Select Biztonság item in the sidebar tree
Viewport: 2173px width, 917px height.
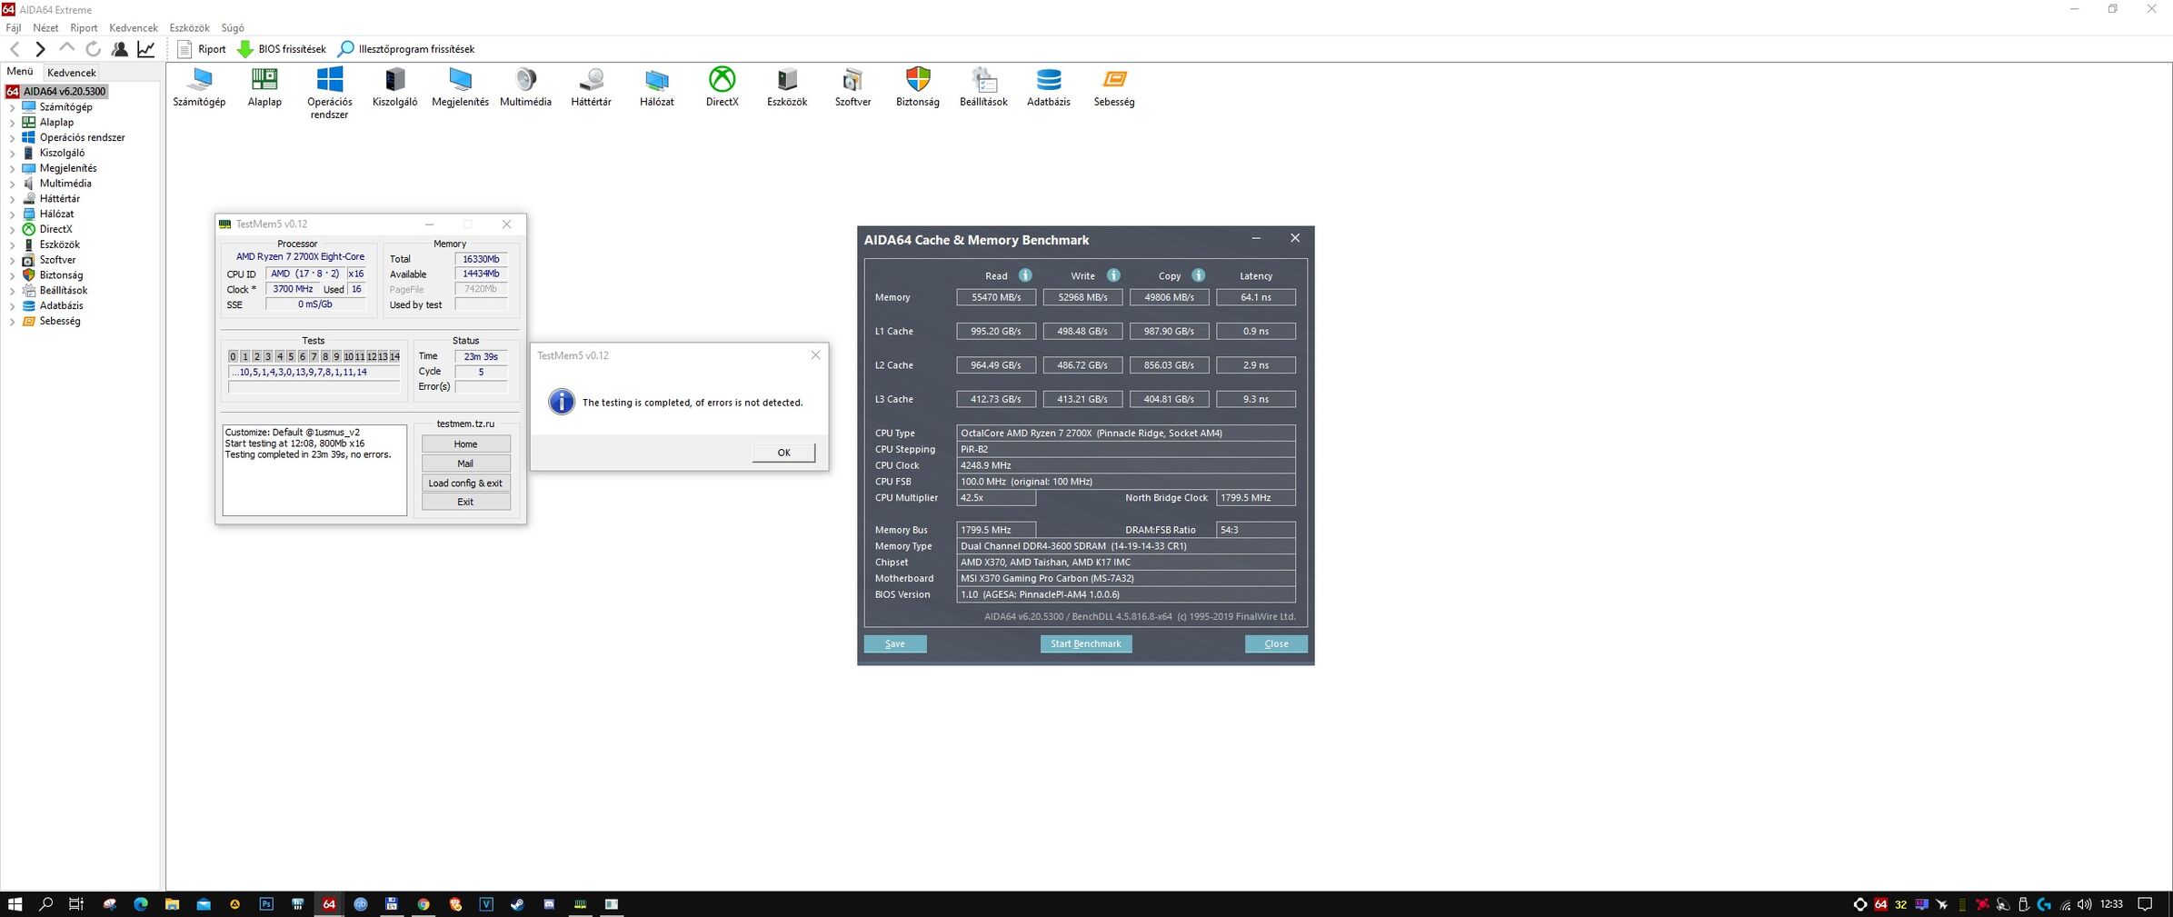click(x=54, y=275)
